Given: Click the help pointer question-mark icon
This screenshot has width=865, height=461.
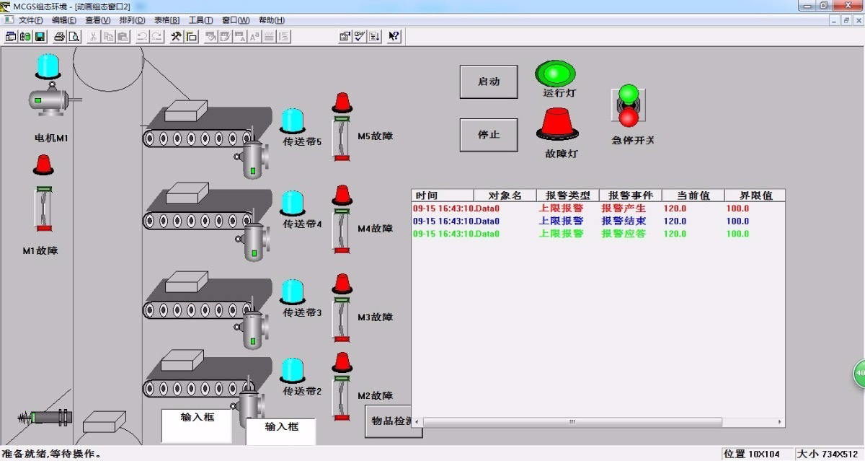Looking at the screenshot, I should pos(394,37).
